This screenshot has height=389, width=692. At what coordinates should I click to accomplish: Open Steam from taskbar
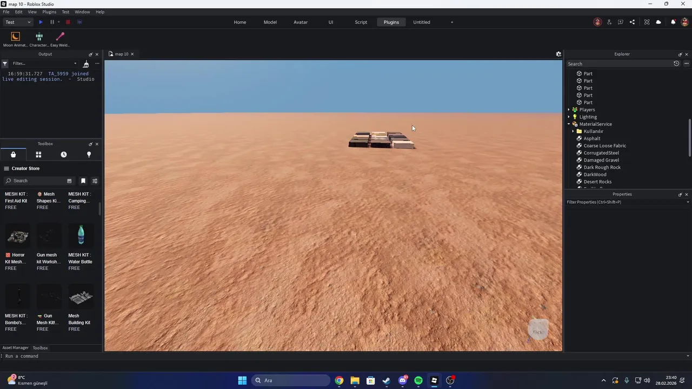387,380
